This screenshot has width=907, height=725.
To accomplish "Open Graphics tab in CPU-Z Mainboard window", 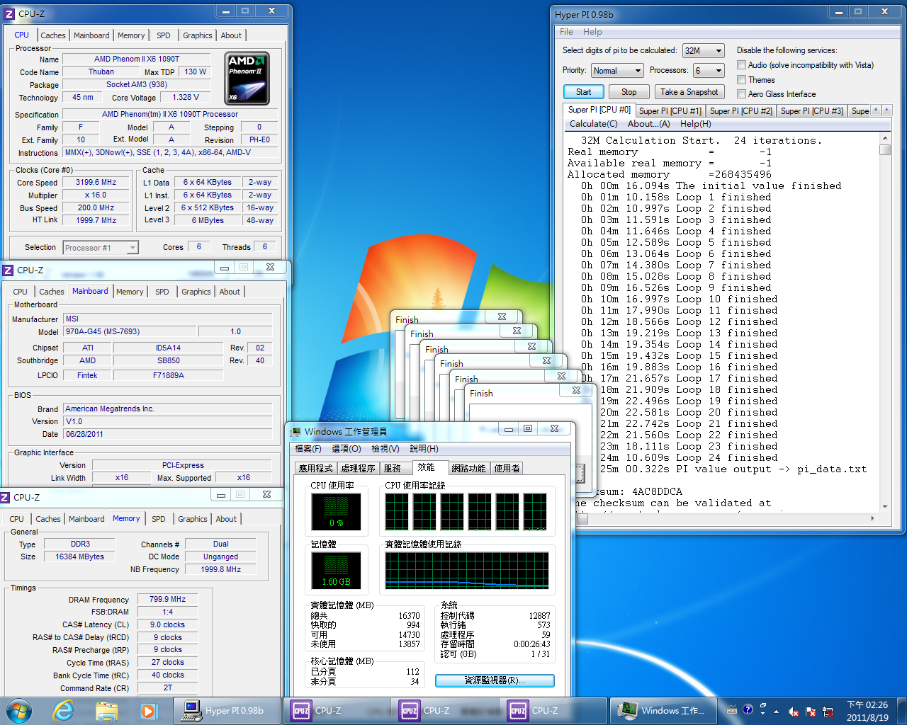I will pyautogui.click(x=196, y=292).
